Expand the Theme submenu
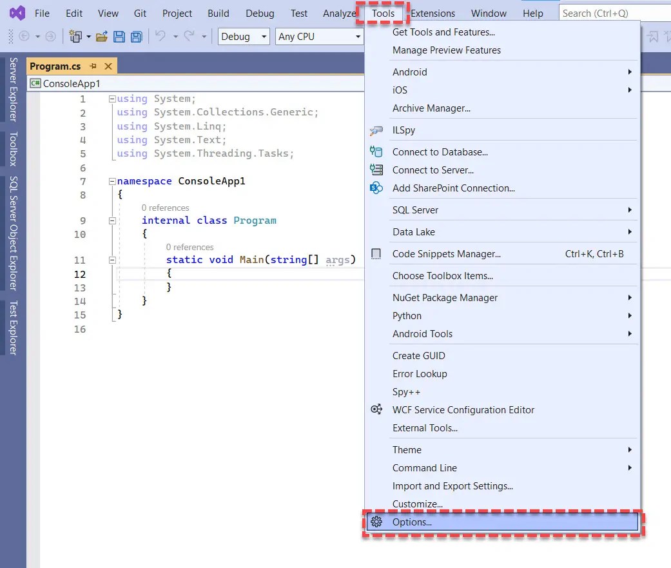The image size is (671, 568). [407, 449]
